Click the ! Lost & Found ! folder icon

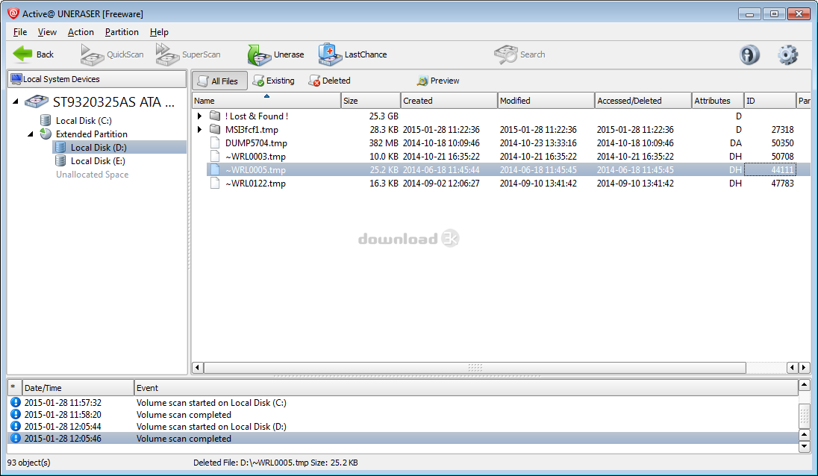[x=215, y=116]
